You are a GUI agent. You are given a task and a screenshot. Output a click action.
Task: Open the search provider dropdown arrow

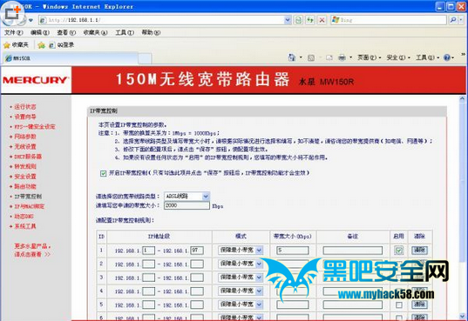click(x=461, y=20)
